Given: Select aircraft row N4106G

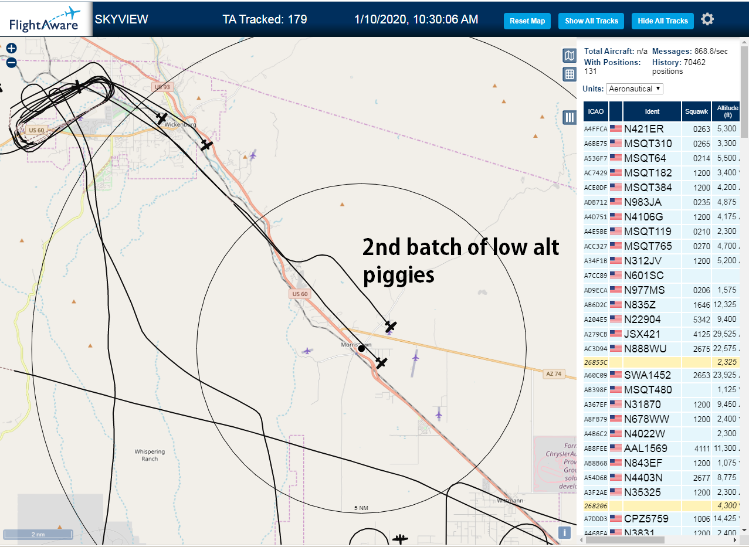Looking at the screenshot, I should click(662, 217).
